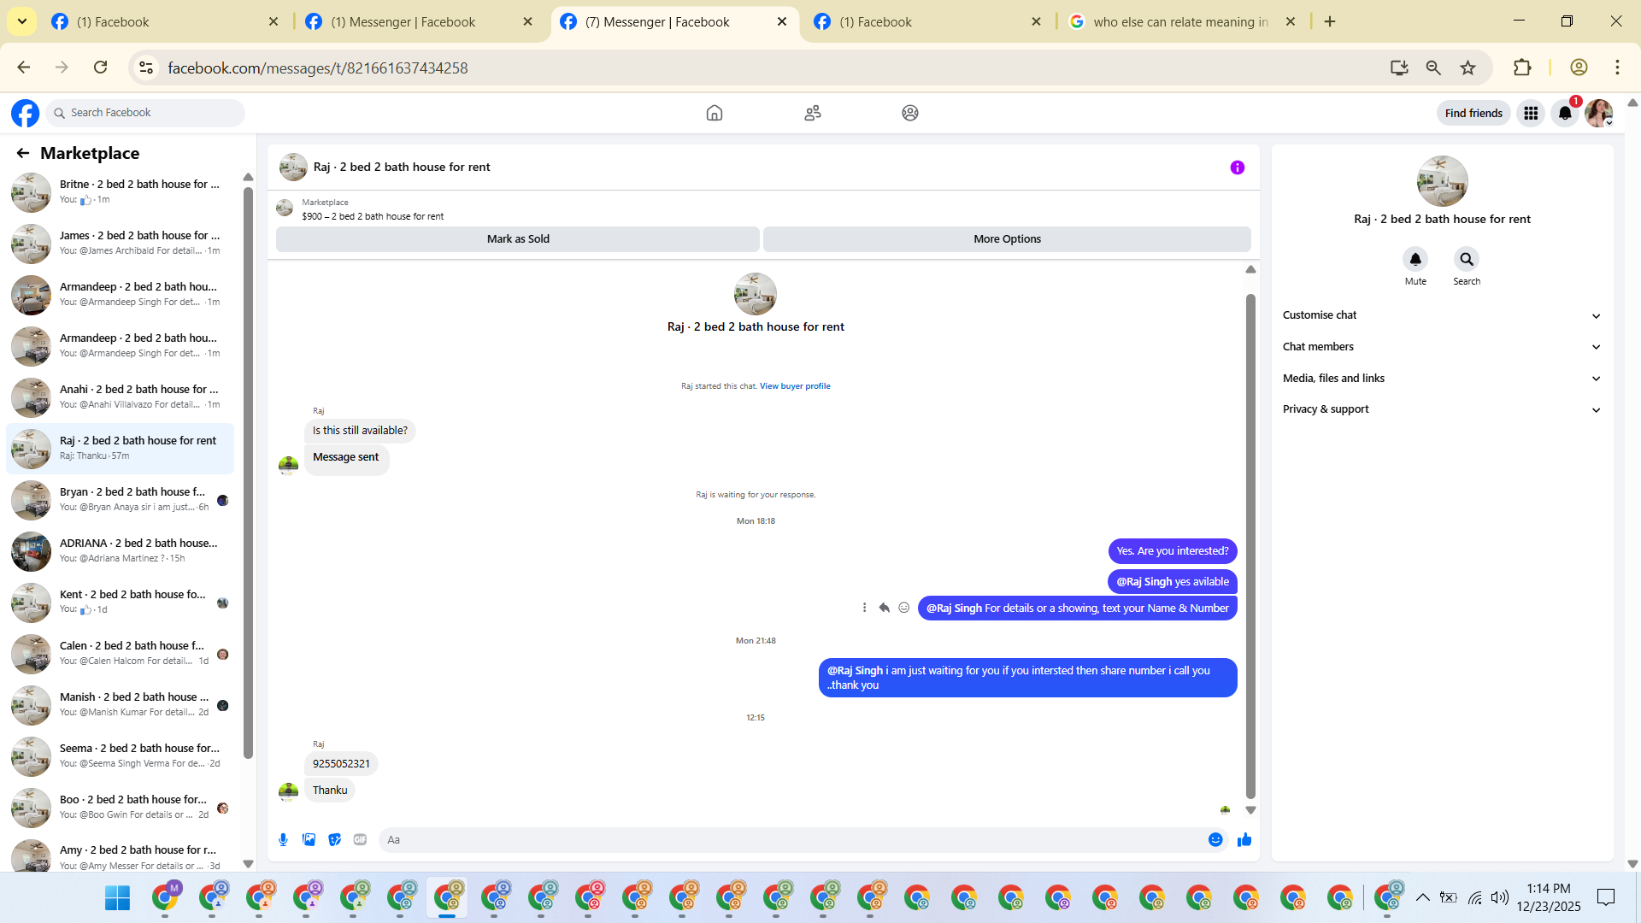This screenshot has width=1641, height=923.
Task: Send a thumbs-up like
Action: [1244, 840]
